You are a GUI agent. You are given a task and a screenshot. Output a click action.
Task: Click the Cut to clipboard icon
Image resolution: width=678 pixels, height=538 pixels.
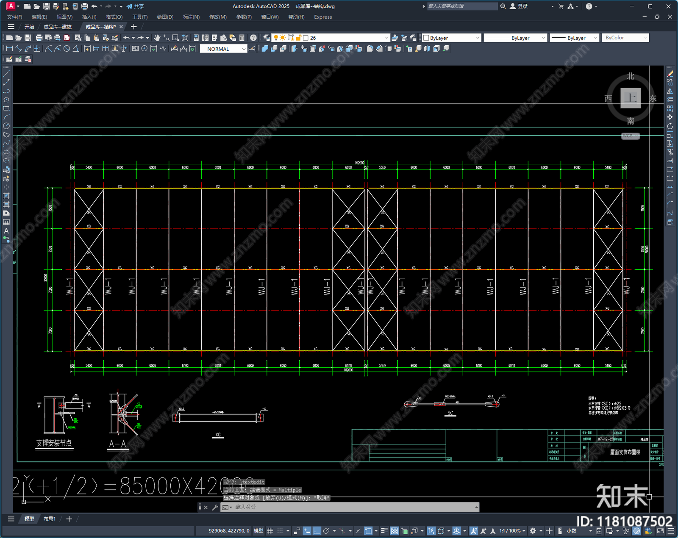pos(78,38)
